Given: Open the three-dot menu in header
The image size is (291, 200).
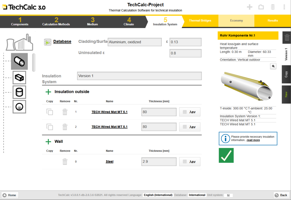Looking at the screenshot, I should tap(284, 7).
